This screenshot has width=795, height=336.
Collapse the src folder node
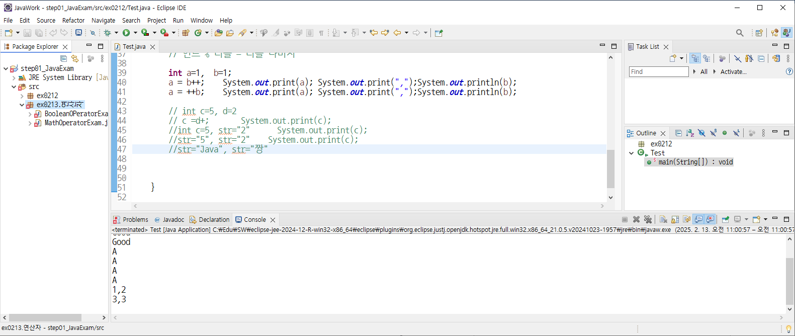point(14,87)
